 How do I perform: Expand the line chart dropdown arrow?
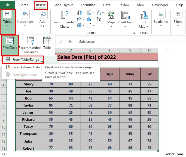pyautogui.click(x=83, y=19)
